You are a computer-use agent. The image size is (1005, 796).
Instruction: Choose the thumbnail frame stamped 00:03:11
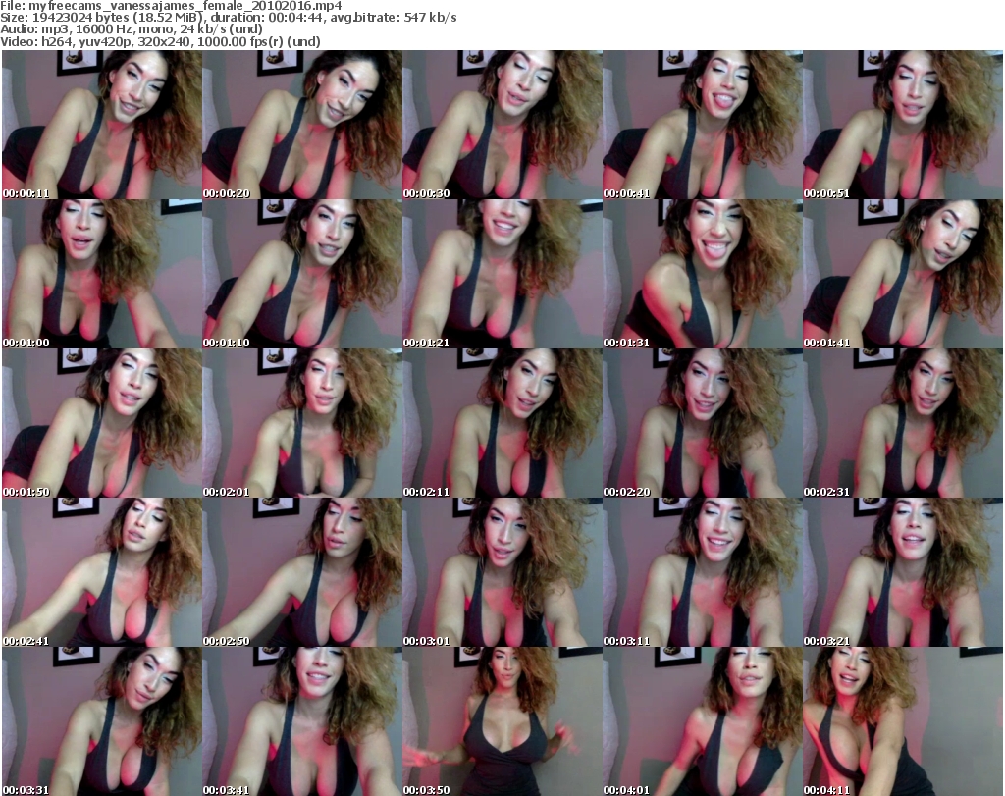pyautogui.click(x=703, y=573)
